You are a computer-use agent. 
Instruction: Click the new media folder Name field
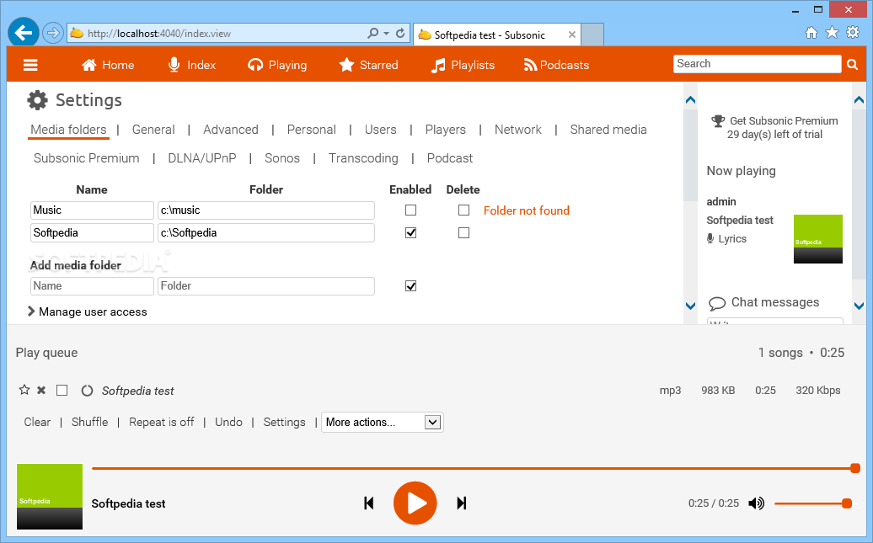click(92, 286)
